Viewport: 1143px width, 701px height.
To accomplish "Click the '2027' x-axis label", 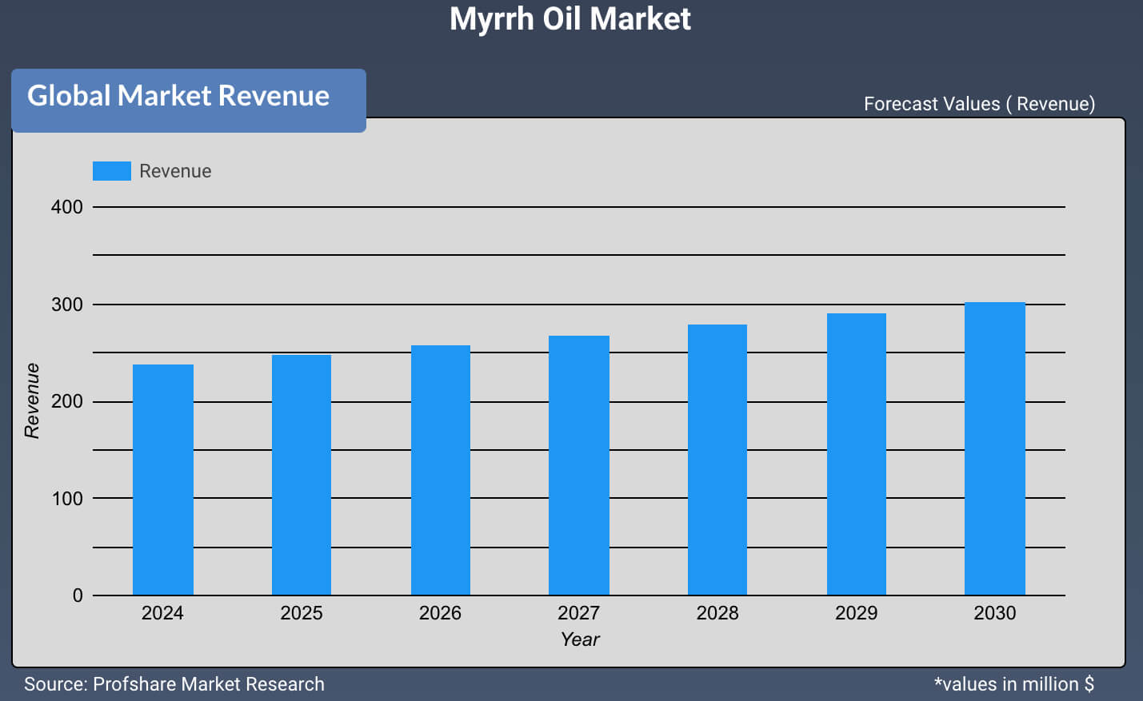I will 578,613.
